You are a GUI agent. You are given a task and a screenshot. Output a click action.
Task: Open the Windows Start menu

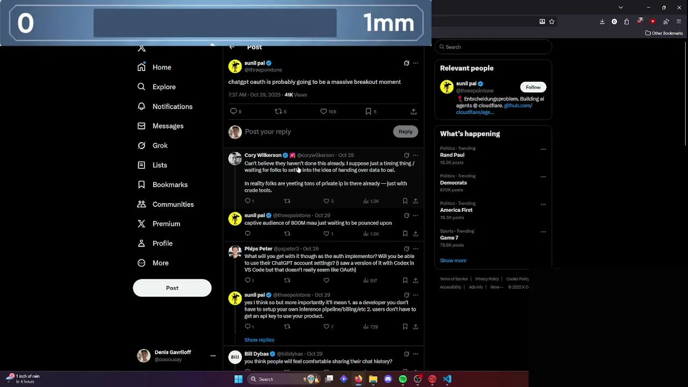point(238,379)
